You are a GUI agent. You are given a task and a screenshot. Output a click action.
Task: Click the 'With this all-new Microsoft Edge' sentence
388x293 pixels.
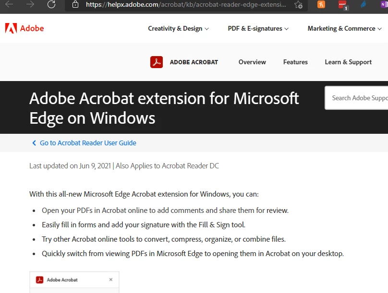pos(144,194)
